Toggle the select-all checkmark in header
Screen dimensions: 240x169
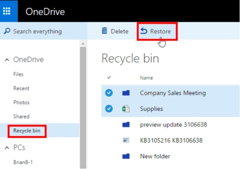(109, 77)
